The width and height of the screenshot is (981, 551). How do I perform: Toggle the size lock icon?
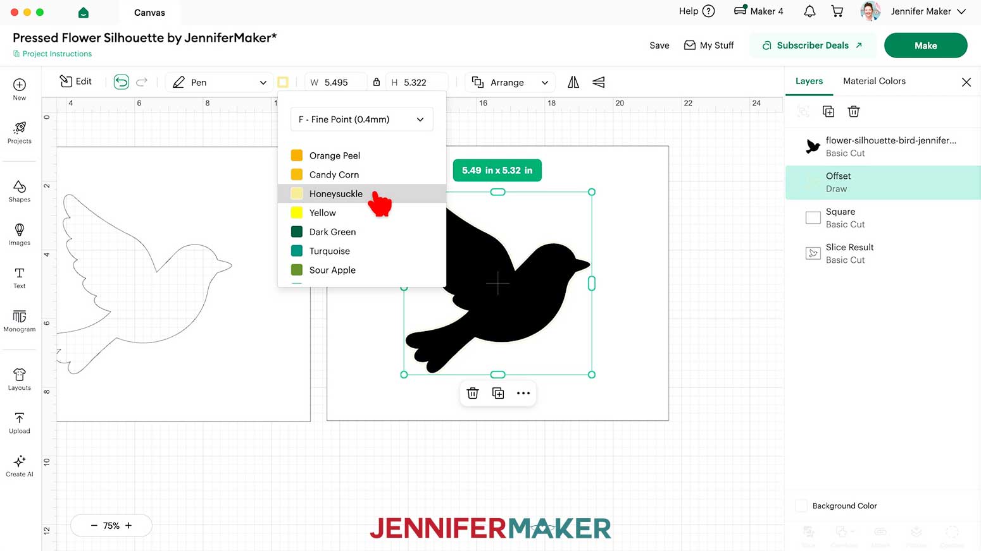377,82
